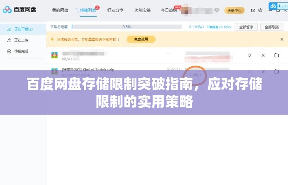288x185 pixels.
Task: Click the Baidu Netdisk cloud logo
Action: click(7, 10)
